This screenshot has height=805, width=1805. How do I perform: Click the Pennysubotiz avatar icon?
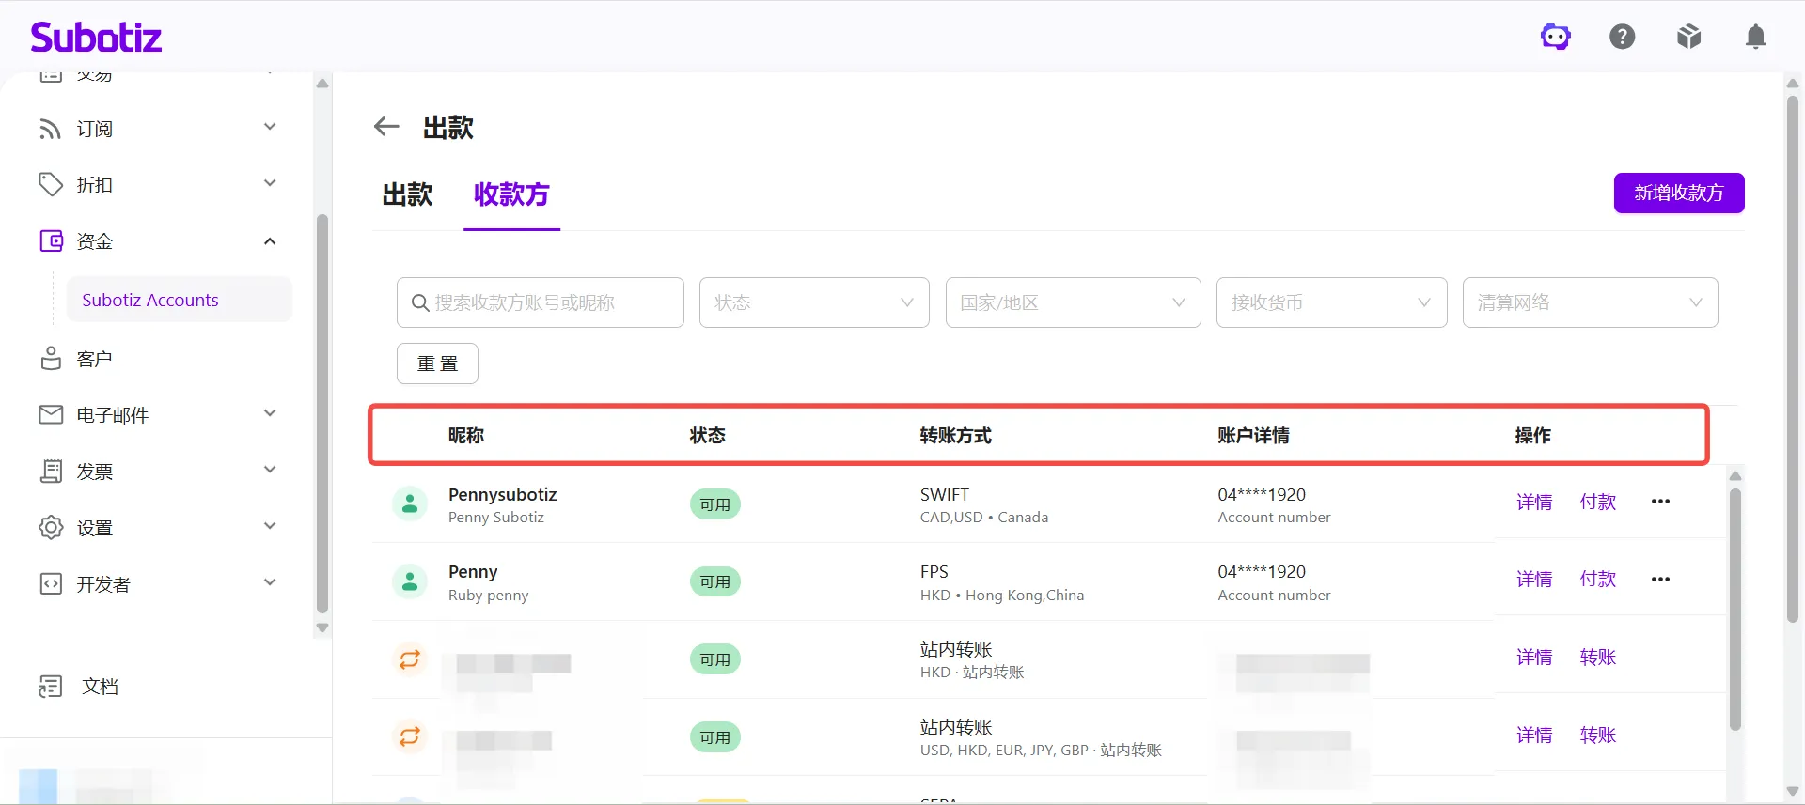[x=410, y=504]
